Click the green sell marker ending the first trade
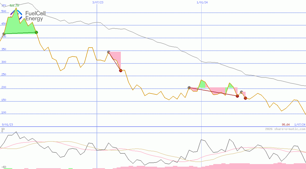The image size is (306, 169). 36,32
